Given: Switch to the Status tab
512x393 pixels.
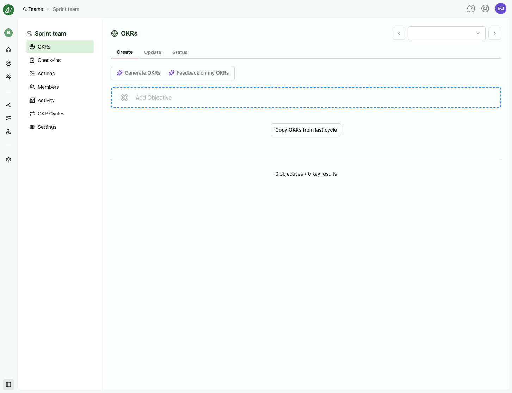Looking at the screenshot, I should coord(180,52).
